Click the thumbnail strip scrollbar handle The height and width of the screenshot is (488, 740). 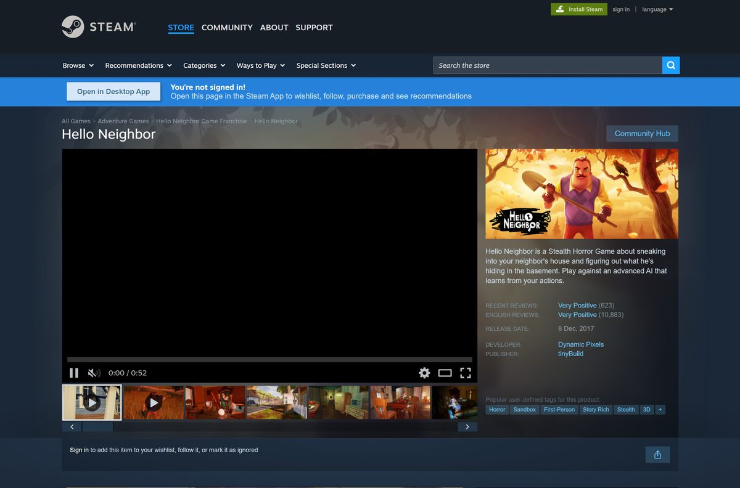97,427
